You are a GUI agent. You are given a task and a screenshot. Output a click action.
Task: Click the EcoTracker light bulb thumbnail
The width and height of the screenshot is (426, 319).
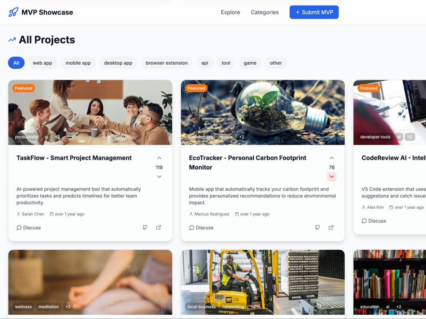click(x=263, y=112)
